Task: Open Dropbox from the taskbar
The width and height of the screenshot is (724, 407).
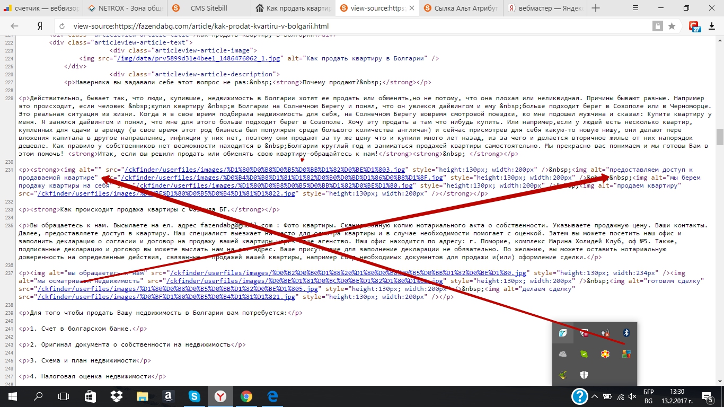Action: pos(116,396)
